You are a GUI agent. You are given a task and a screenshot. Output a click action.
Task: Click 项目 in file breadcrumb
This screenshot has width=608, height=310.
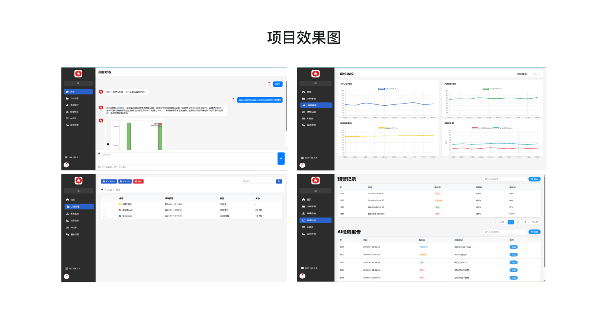coord(118,189)
